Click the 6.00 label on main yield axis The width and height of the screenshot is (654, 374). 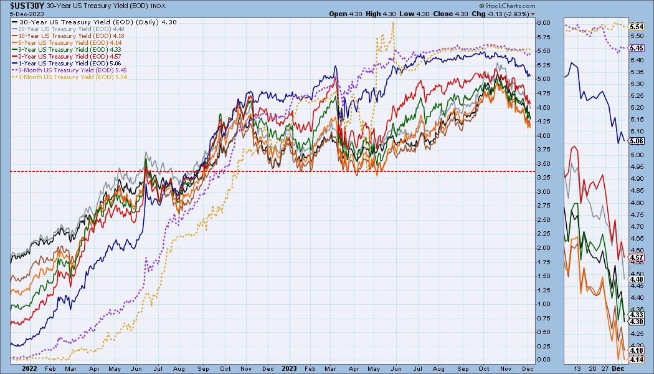[x=544, y=23]
